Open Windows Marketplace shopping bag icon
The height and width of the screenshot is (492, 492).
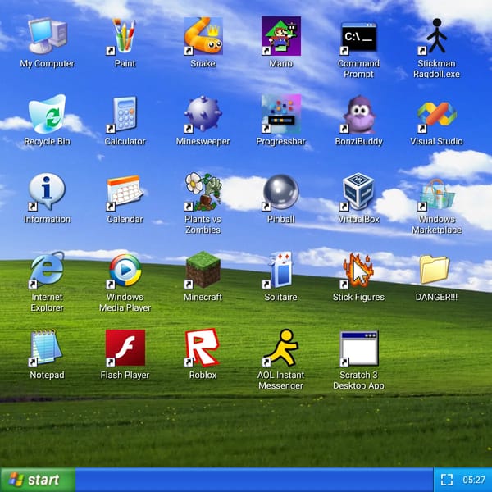[436, 194]
